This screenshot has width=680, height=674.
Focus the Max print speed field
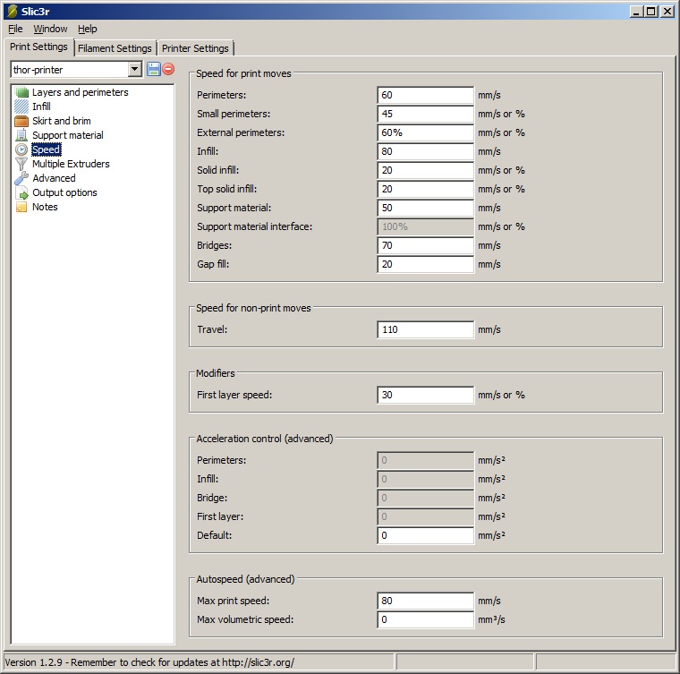[x=425, y=601]
